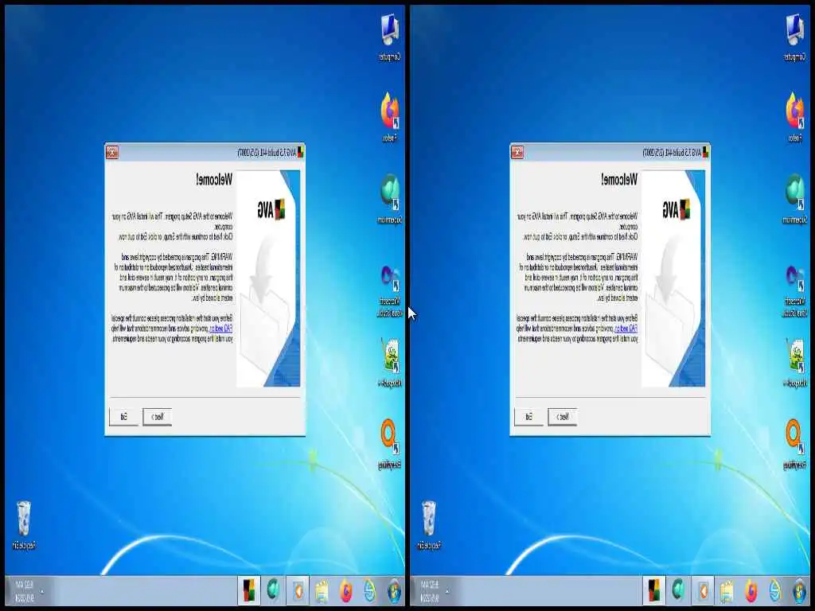Launch Firefox from the left taskbar
The width and height of the screenshot is (815, 611).
click(345, 591)
